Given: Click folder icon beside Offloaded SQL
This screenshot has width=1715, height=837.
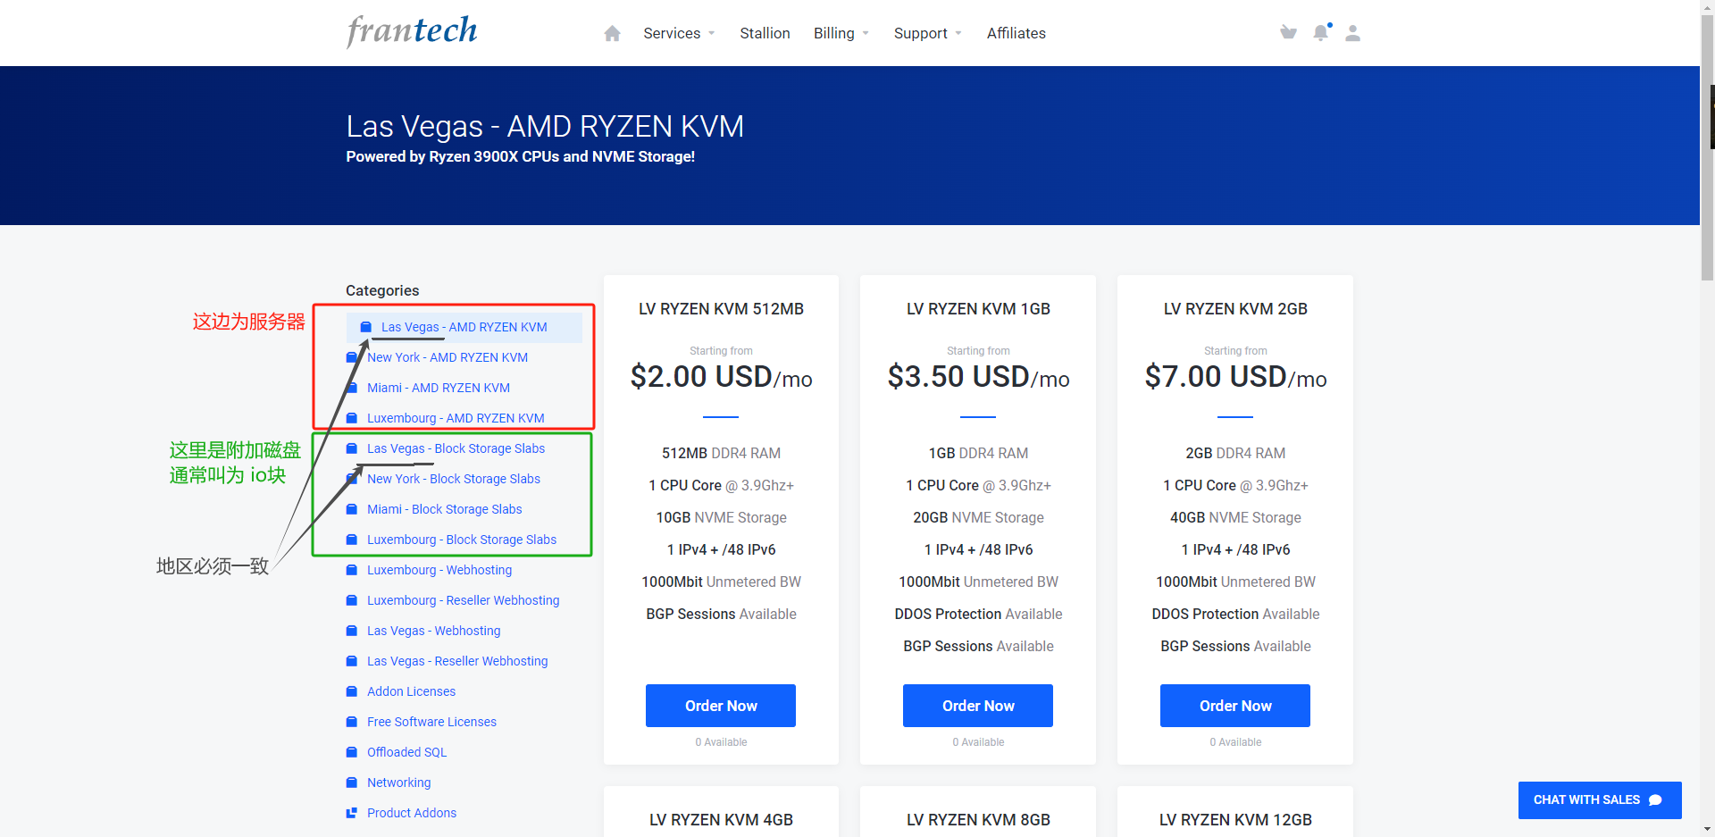Looking at the screenshot, I should click(x=351, y=752).
